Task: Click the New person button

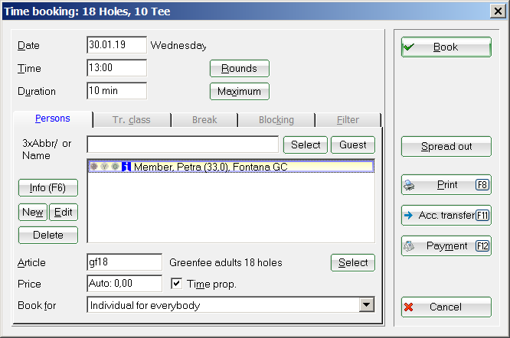Action: tap(33, 213)
